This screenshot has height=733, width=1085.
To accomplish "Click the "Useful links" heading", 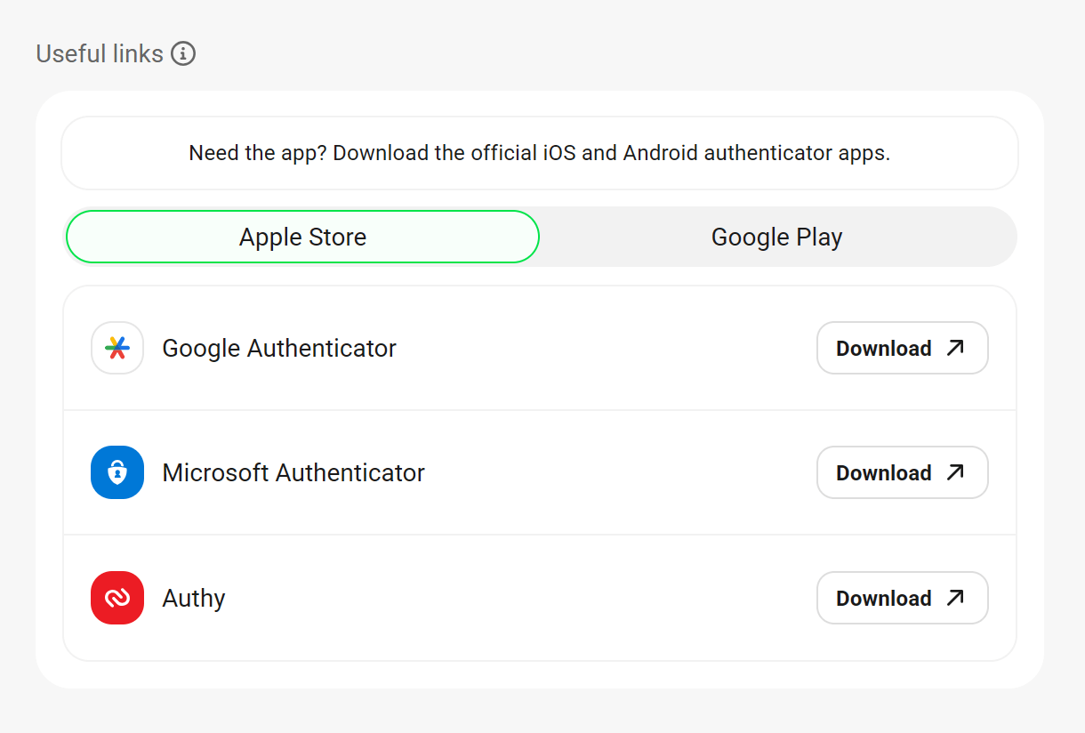I will tap(100, 54).
